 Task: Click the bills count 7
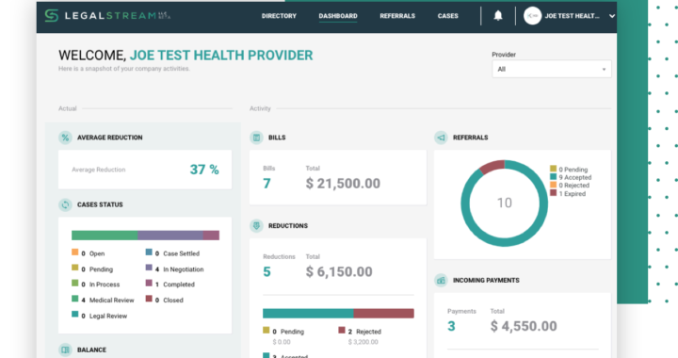266,184
